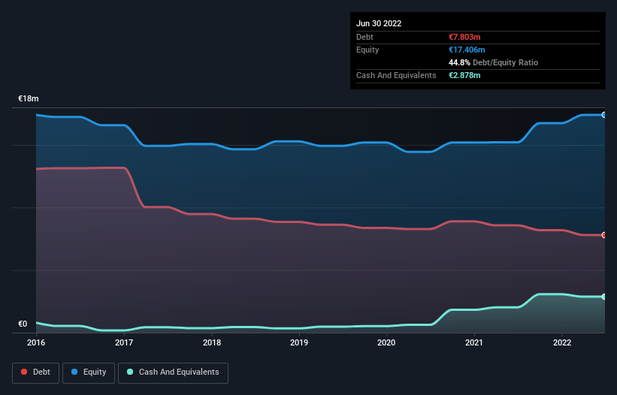Viewport: 617px width, 395px height.
Task: Toggle the Equity series legend button
Action: tap(89, 372)
